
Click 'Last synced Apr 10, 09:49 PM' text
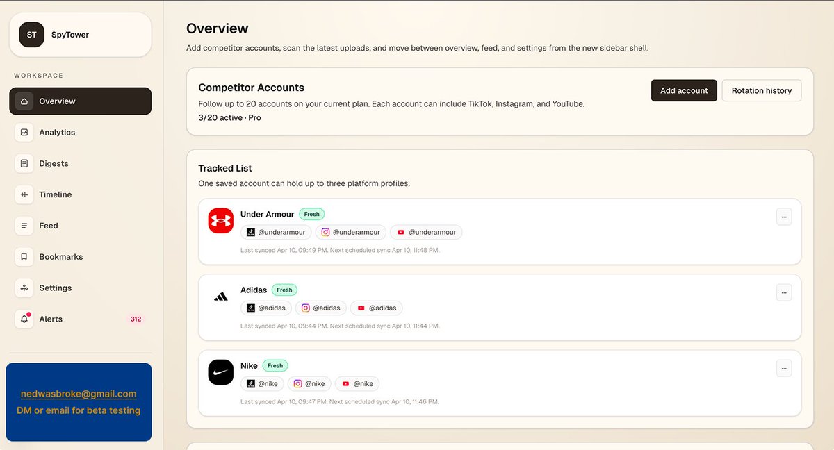[x=284, y=250]
